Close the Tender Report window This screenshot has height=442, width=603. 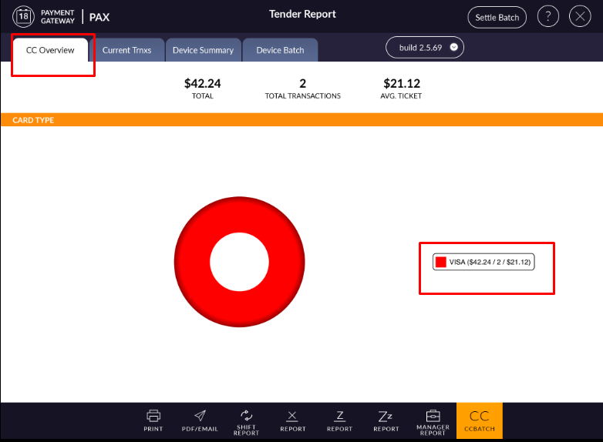[580, 17]
